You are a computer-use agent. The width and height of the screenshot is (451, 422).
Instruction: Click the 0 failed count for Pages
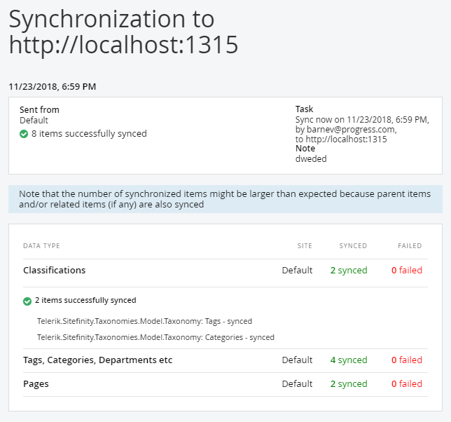[x=406, y=383]
